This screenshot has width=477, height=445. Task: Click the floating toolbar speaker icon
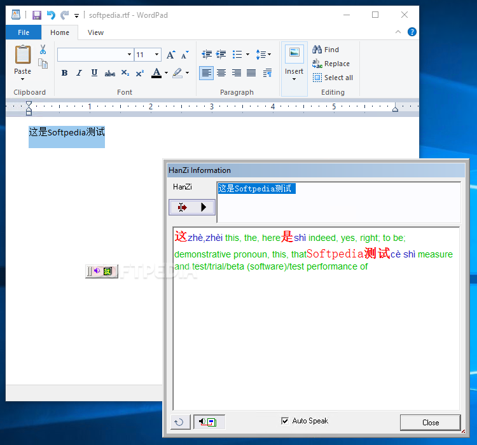(97, 271)
